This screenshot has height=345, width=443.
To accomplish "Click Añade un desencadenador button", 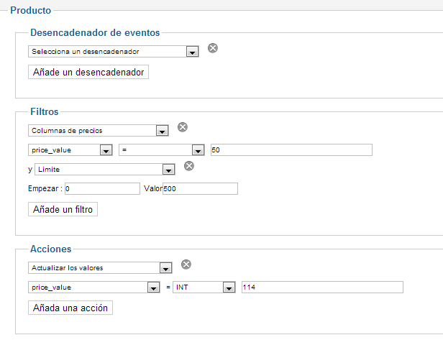I will pyautogui.click(x=88, y=73).
